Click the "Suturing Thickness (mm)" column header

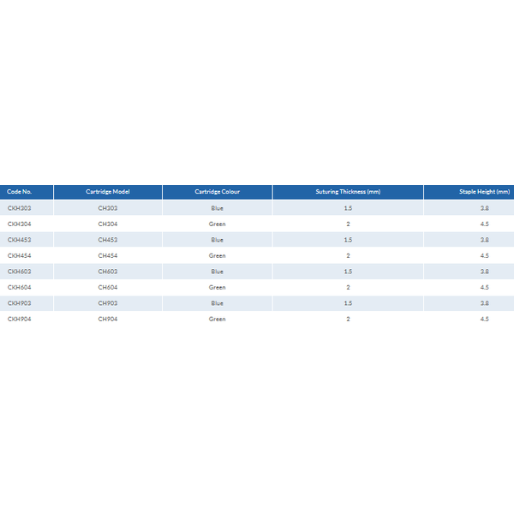348,192
